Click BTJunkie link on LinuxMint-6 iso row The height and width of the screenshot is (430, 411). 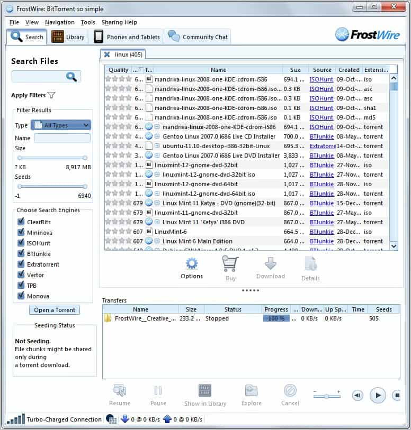click(x=321, y=232)
